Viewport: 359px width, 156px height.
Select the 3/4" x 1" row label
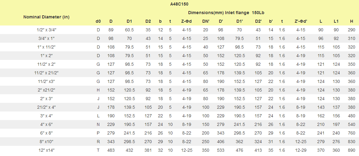[x=46, y=39]
